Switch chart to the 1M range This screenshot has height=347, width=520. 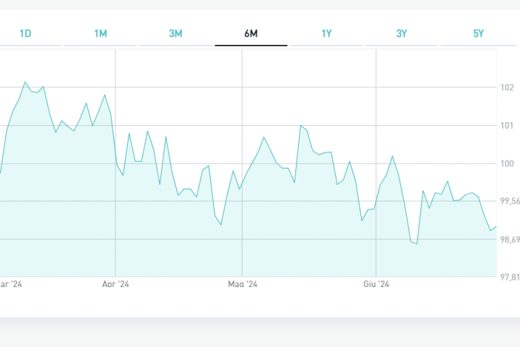[100, 33]
